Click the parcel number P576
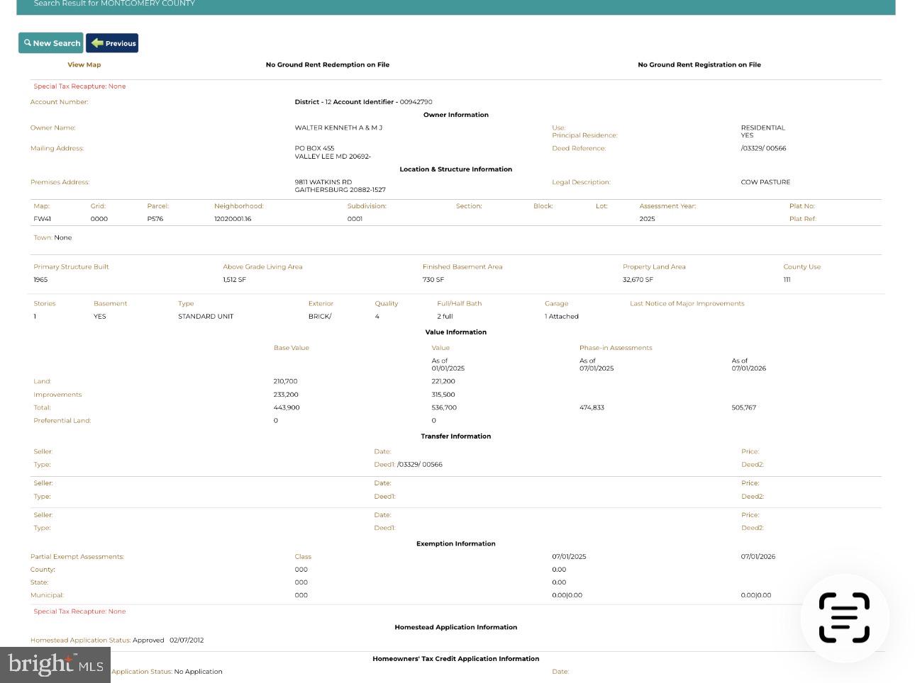Screen dimensions: 915x683 click(x=155, y=219)
